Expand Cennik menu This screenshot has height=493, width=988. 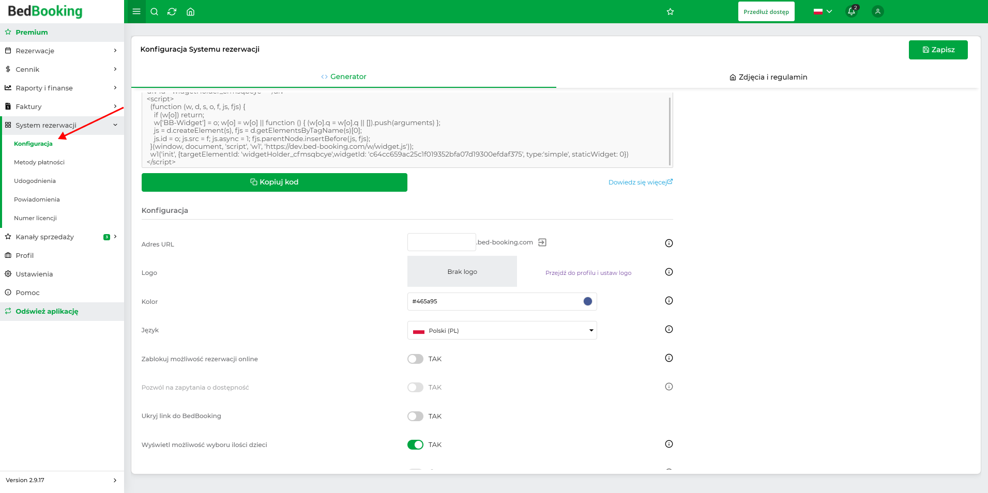(62, 69)
